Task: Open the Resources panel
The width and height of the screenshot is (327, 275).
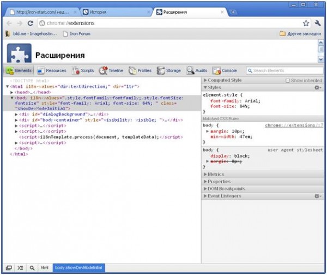Action: click(x=52, y=70)
